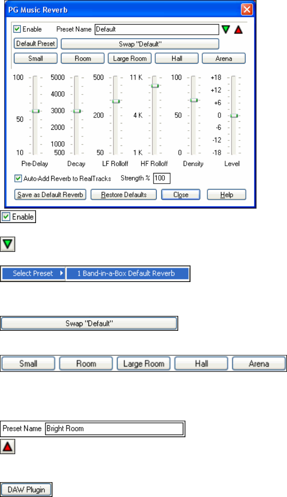Click enlarged Hall button in lower row
The image size is (287, 497).
coord(201,363)
